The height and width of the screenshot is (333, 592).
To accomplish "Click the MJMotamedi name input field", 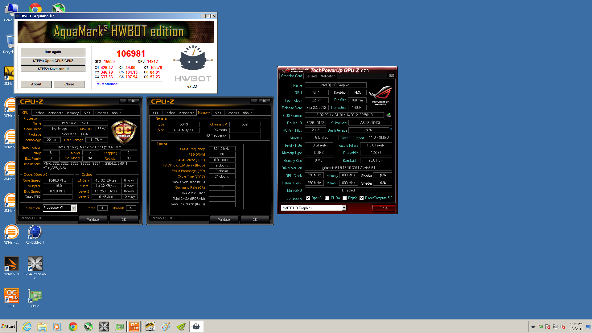I will click(x=129, y=84).
